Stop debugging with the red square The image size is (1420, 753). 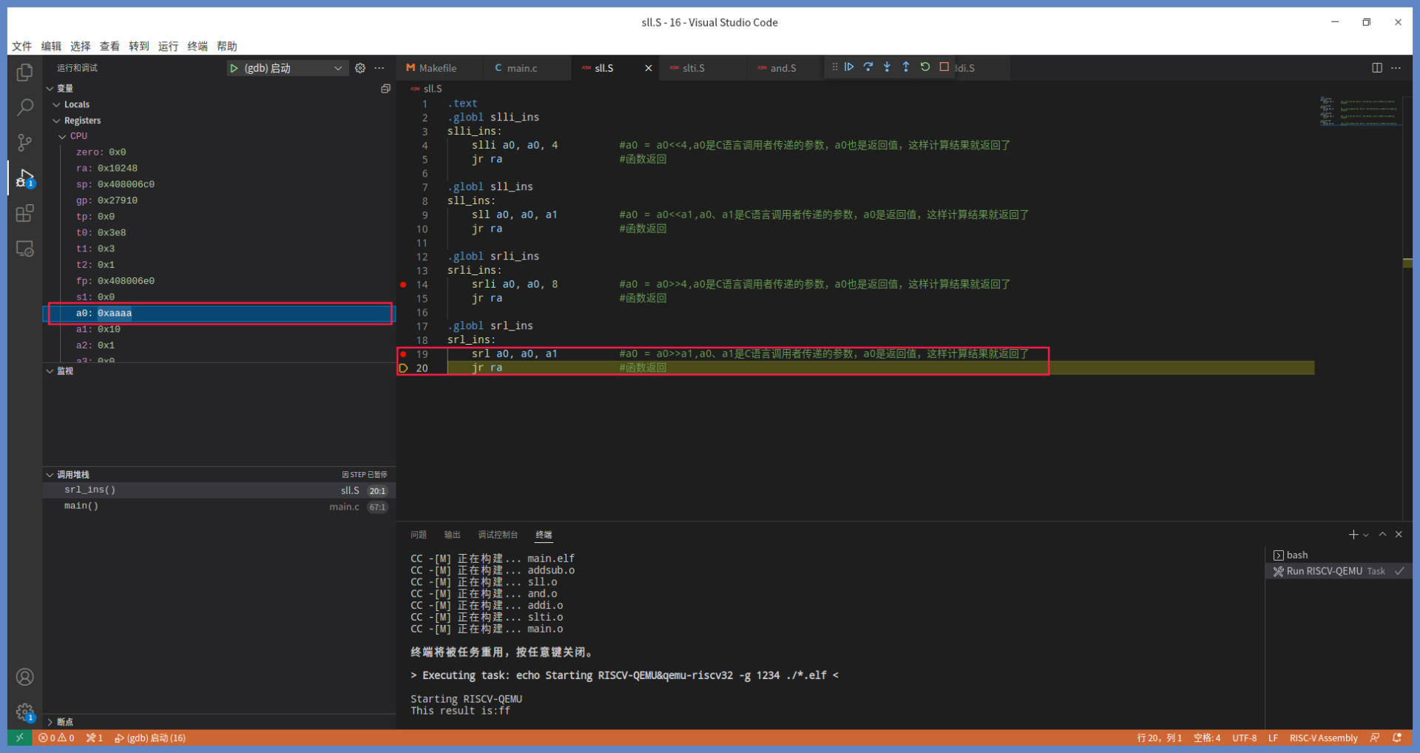[x=944, y=67]
